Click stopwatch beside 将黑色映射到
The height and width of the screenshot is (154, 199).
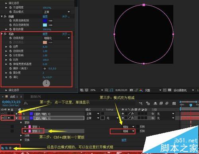(x=10, y=21)
